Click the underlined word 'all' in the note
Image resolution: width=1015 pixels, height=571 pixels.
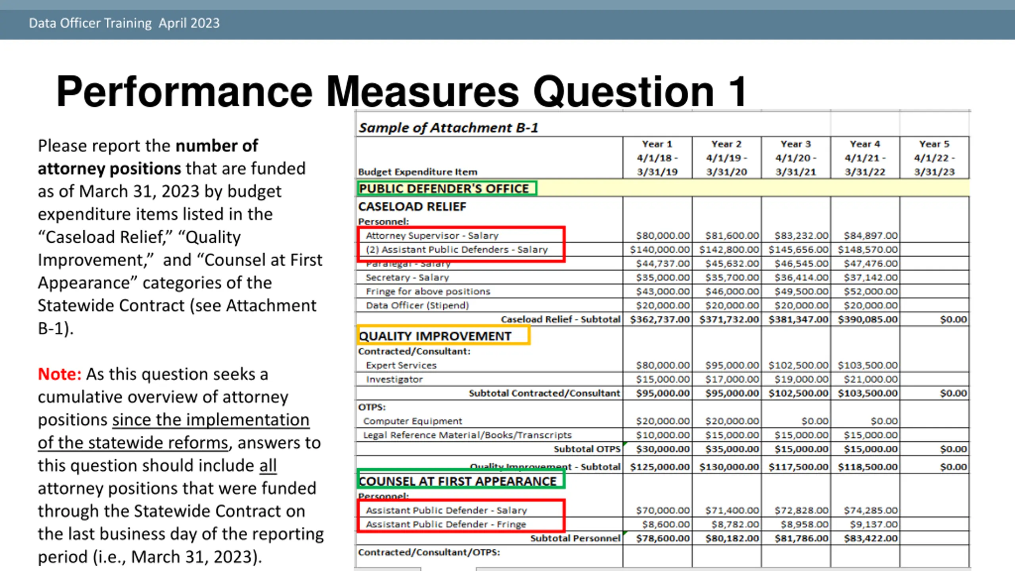[x=268, y=466]
